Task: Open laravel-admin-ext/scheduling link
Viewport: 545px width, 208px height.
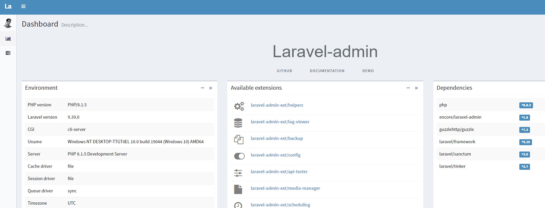Action: (280, 205)
